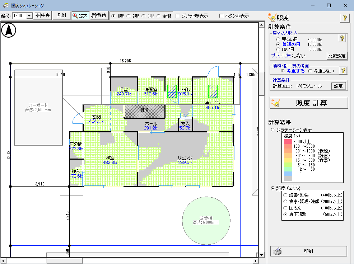
Task: Click トイレ 915.1lx label
Action: point(185,91)
